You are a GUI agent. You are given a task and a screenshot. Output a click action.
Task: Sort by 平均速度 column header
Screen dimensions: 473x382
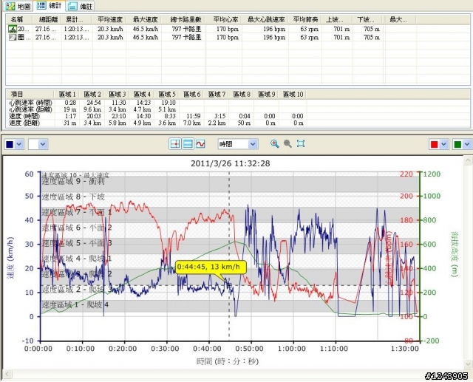click(x=109, y=20)
